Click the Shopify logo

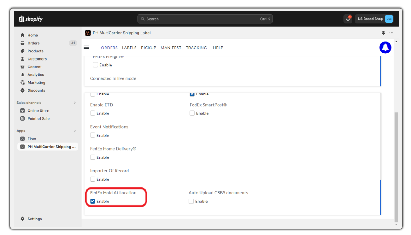[x=31, y=19]
